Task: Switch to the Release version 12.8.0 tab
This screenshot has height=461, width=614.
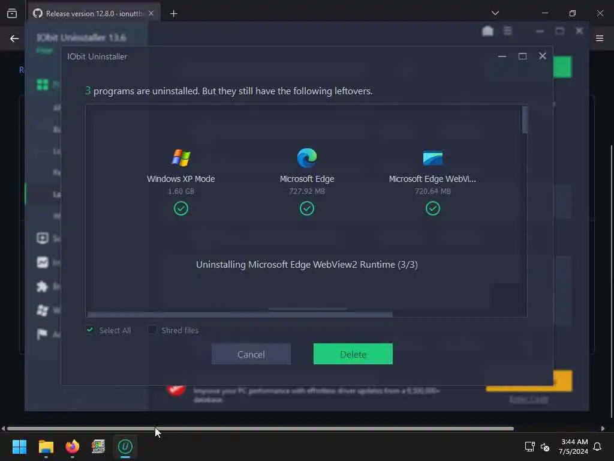Action: (94, 14)
